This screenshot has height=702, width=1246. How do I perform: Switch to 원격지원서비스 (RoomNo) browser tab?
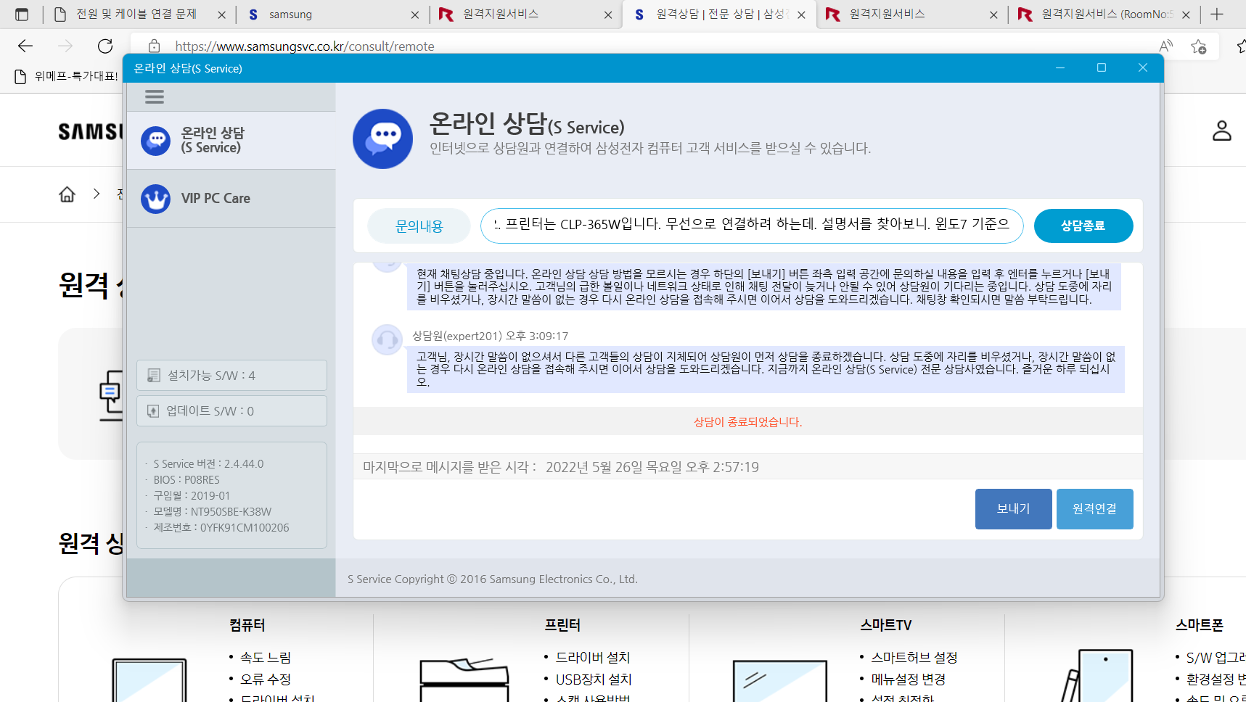click(x=1103, y=15)
